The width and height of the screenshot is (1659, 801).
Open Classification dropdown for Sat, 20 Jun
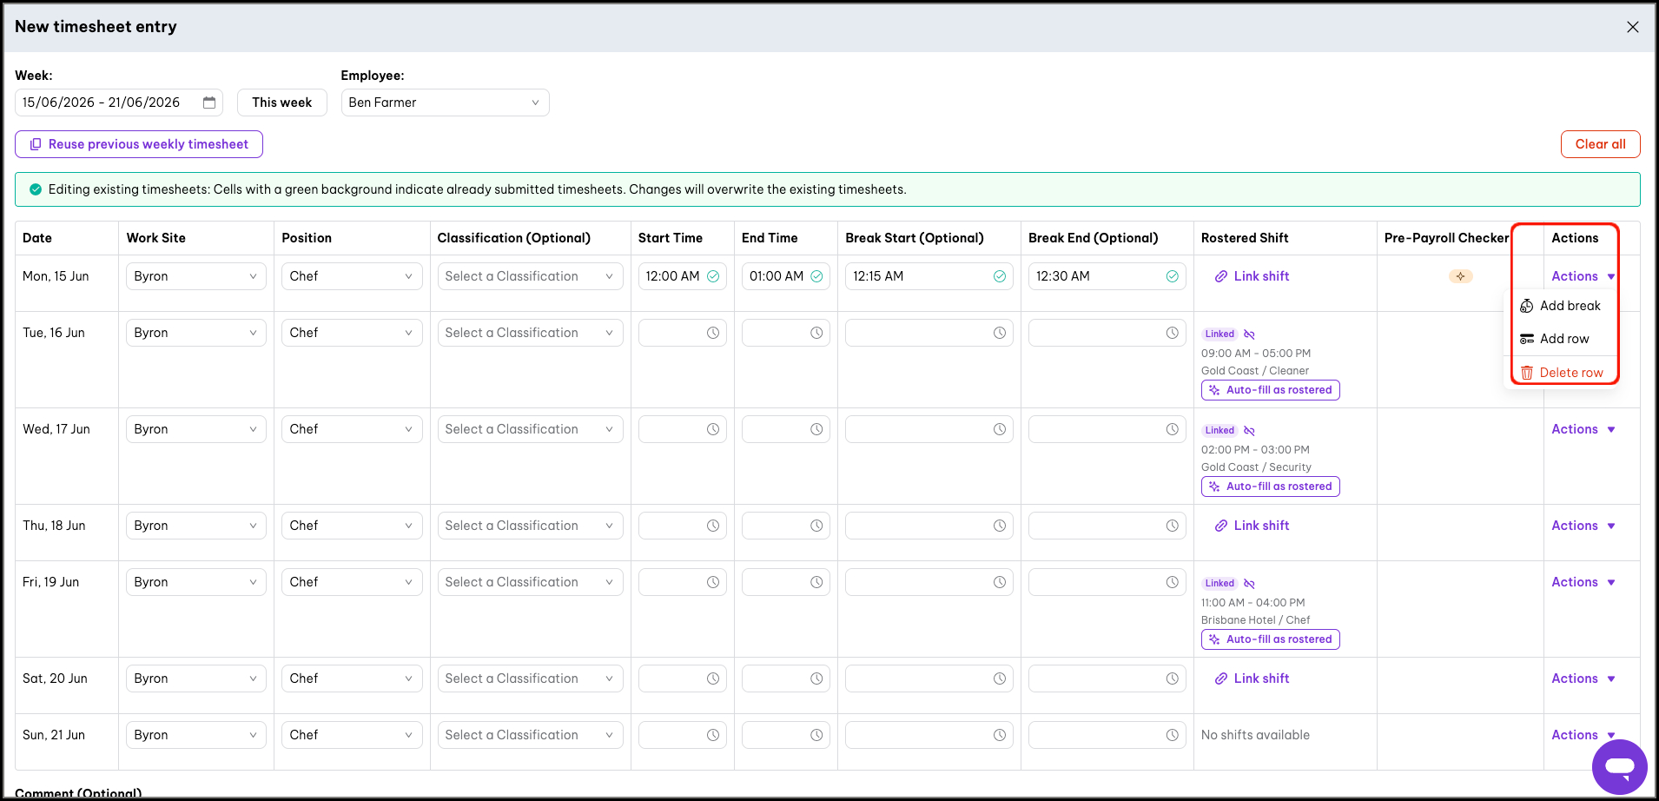pyautogui.click(x=530, y=679)
